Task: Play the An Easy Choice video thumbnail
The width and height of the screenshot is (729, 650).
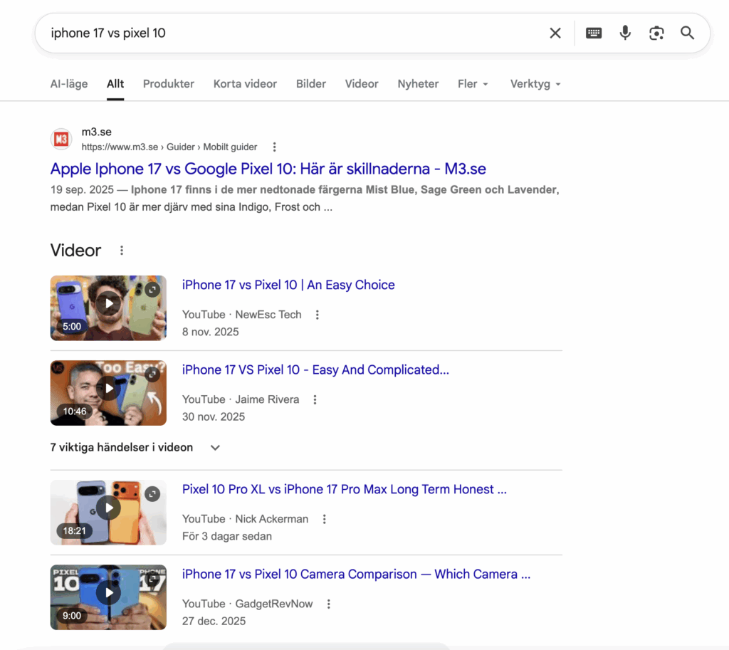Action: [108, 303]
